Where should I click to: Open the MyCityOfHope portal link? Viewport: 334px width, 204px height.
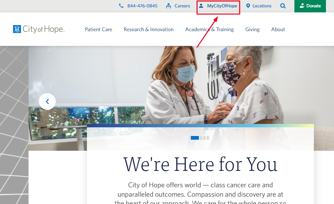point(222,6)
